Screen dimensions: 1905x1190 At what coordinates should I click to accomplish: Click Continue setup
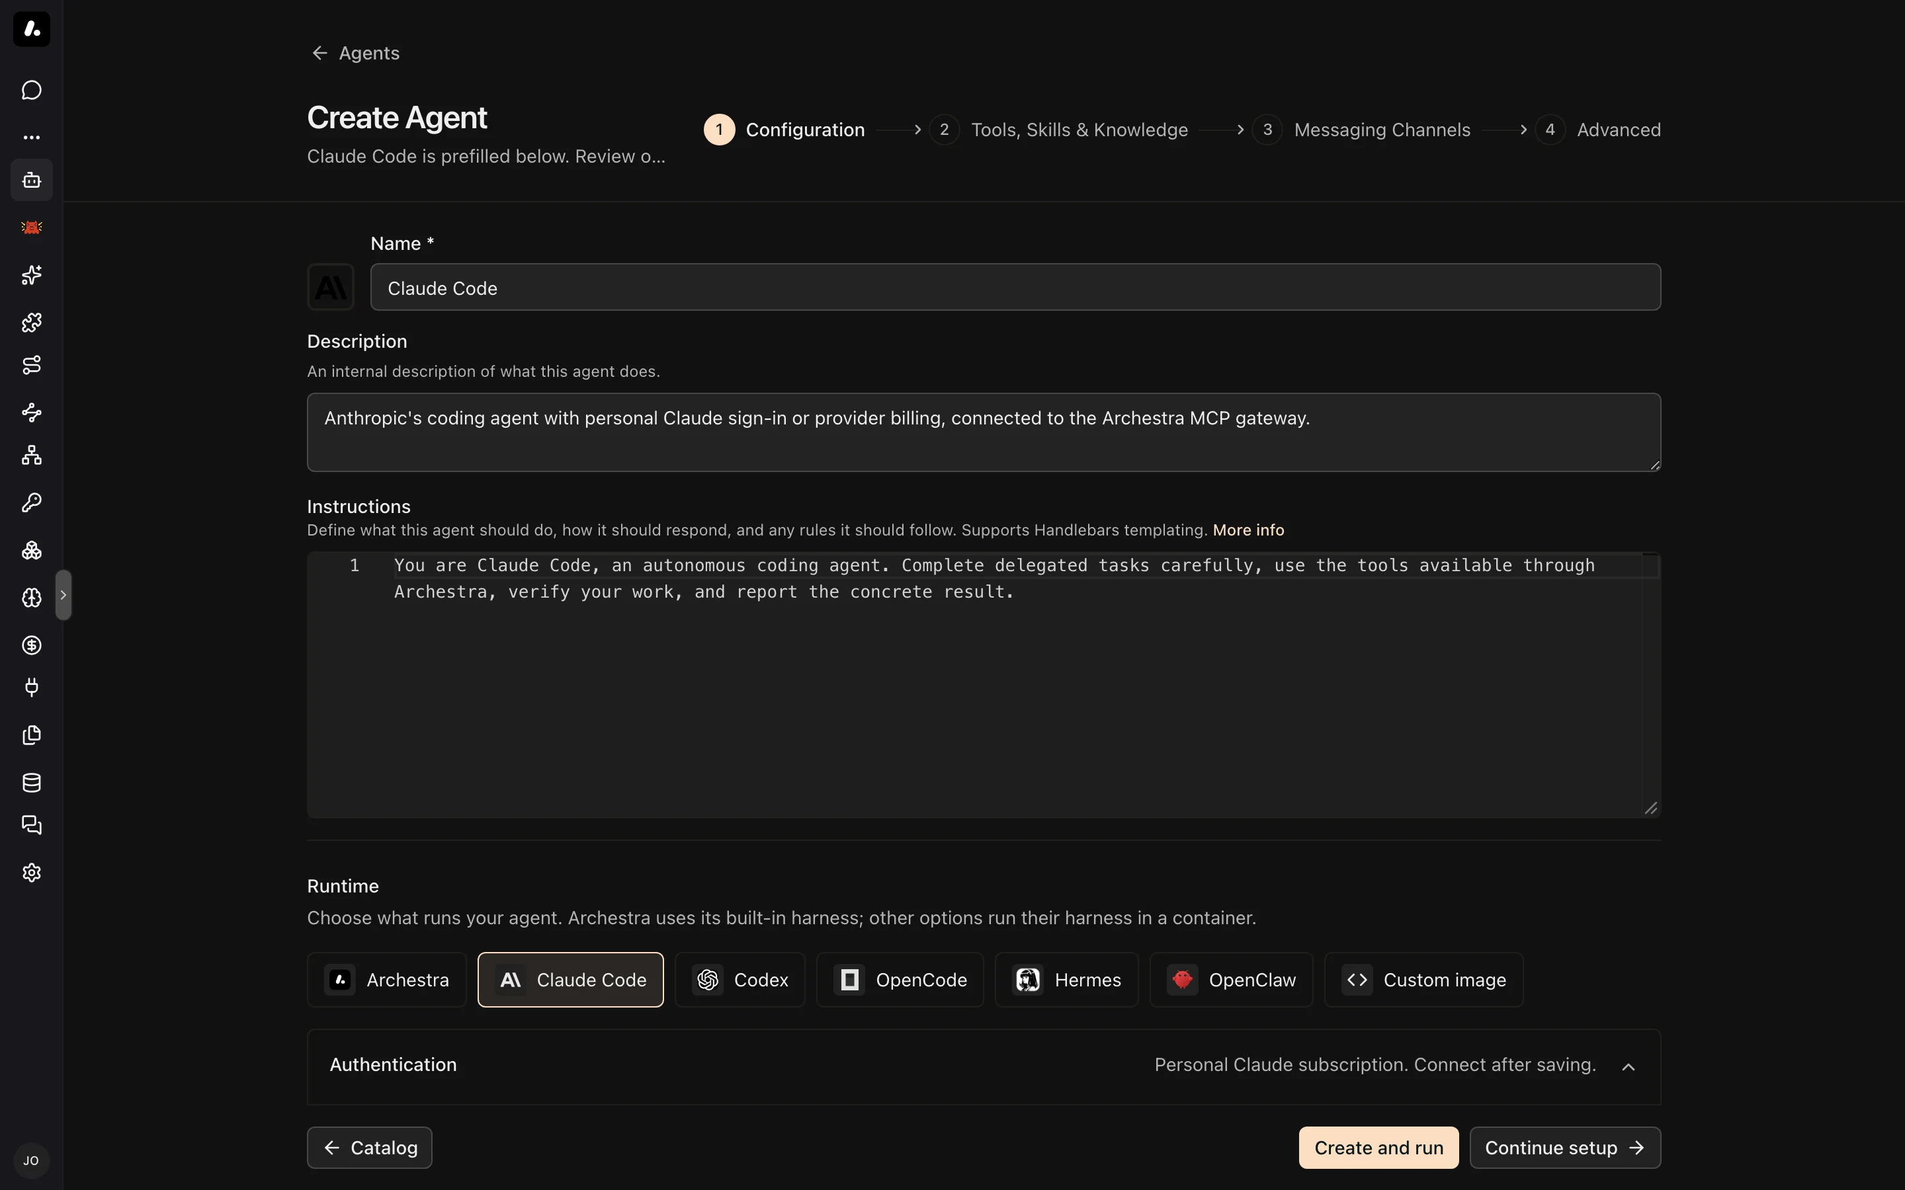(x=1565, y=1148)
